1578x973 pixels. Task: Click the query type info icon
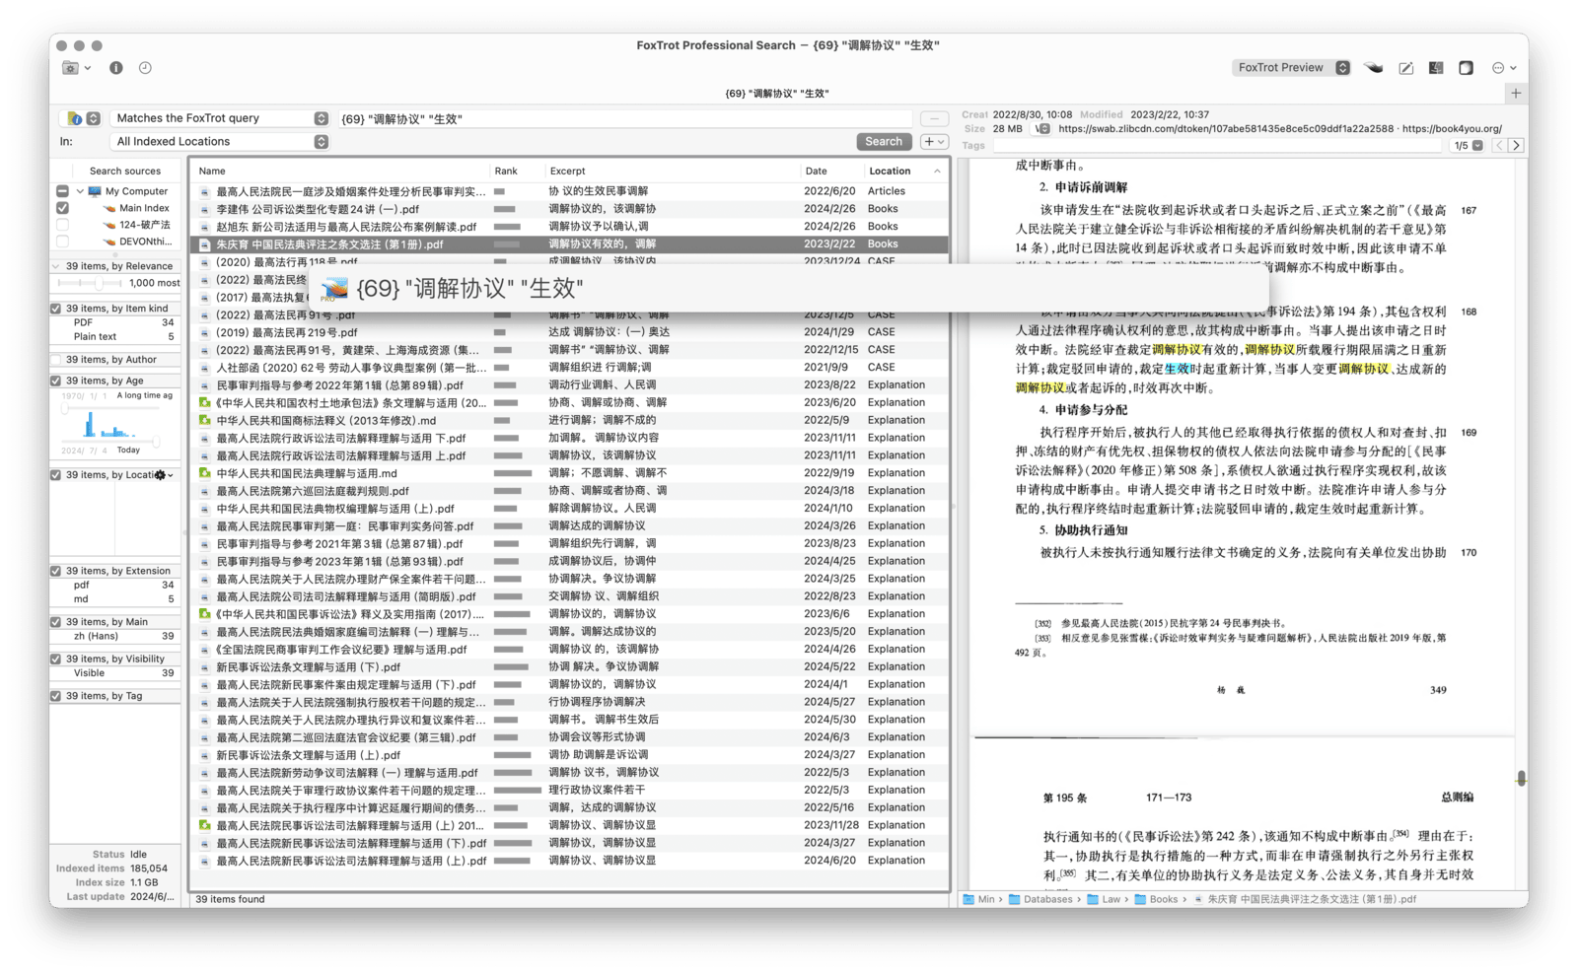click(74, 118)
